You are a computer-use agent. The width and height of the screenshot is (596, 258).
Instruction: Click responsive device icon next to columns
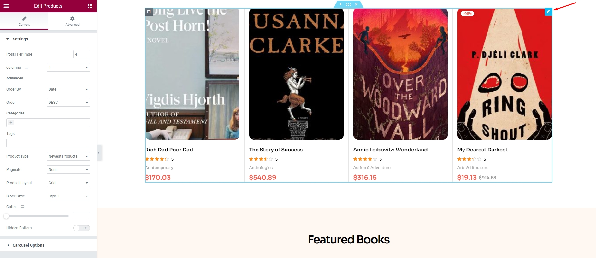tap(27, 67)
